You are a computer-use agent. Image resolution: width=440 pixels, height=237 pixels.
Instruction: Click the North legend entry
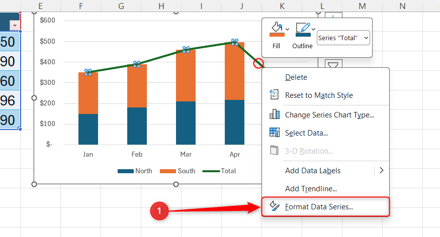click(135, 171)
